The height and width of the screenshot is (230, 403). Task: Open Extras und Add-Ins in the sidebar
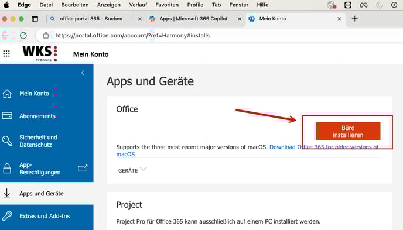coord(45,216)
